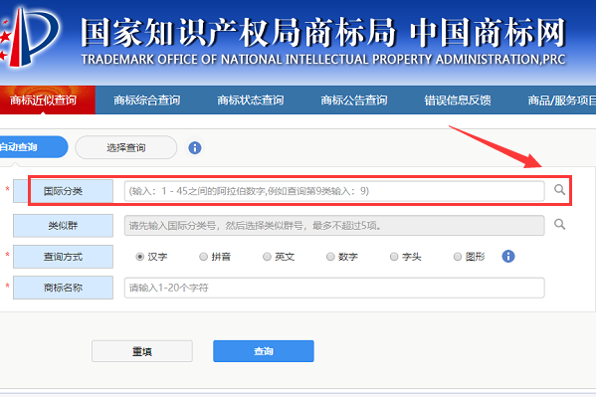Select the 字头 query method radio
The image size is (596, 397).
[394, 257]
